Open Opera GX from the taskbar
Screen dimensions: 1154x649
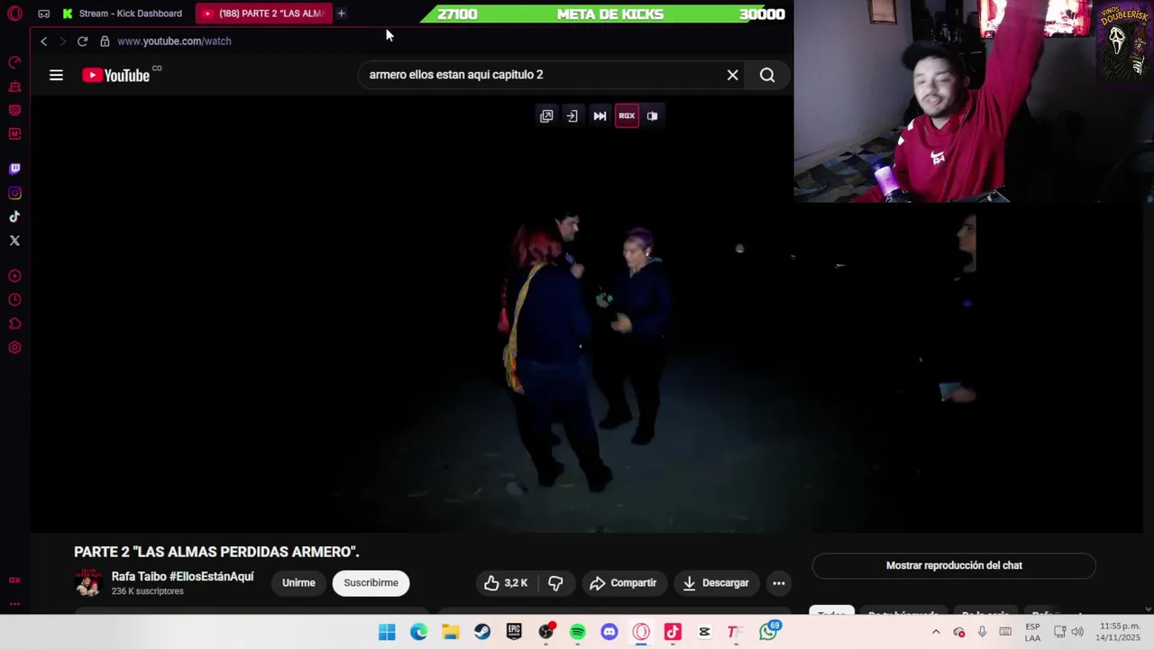point(641,633)
